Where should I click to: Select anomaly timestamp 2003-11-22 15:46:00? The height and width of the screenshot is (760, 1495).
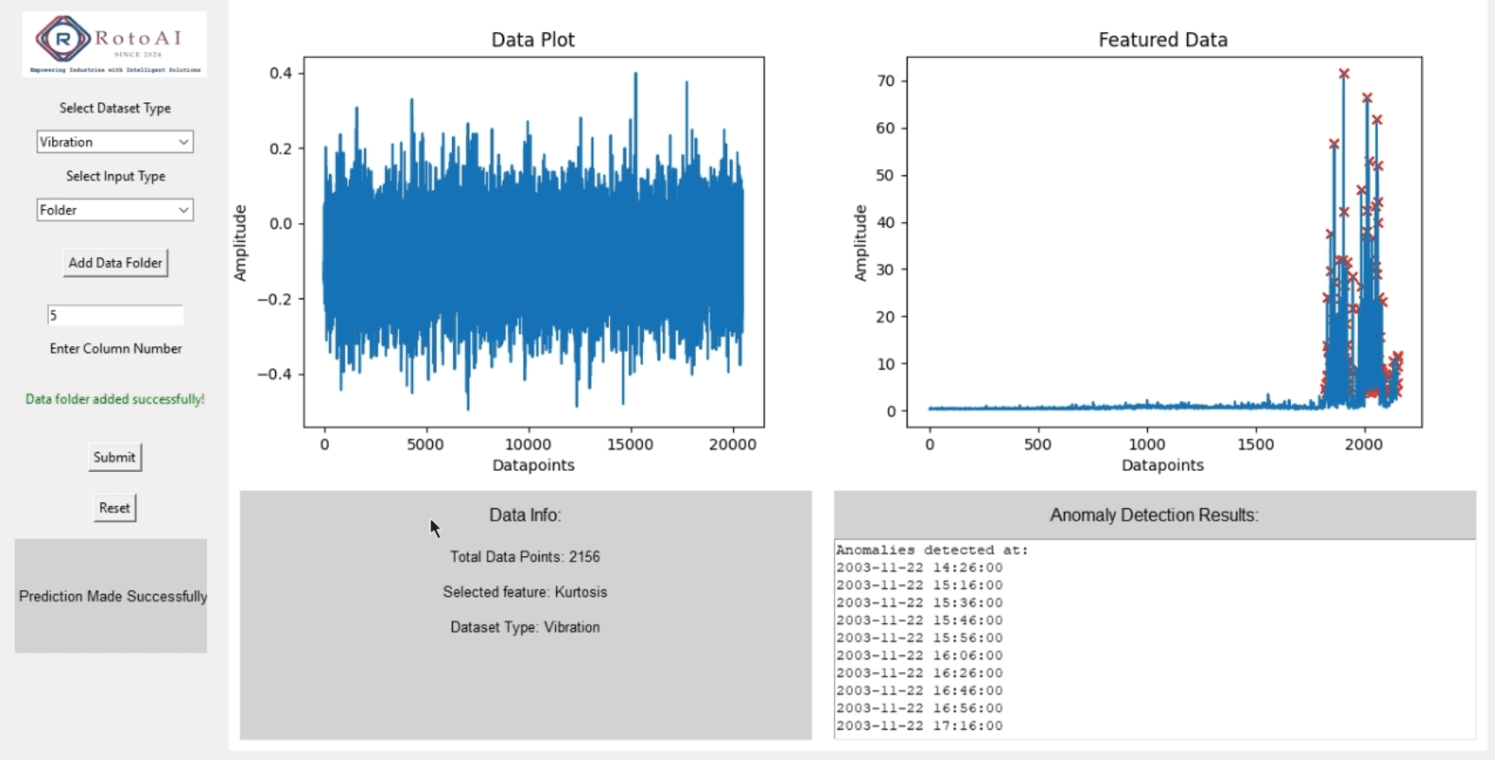[919, 620]
